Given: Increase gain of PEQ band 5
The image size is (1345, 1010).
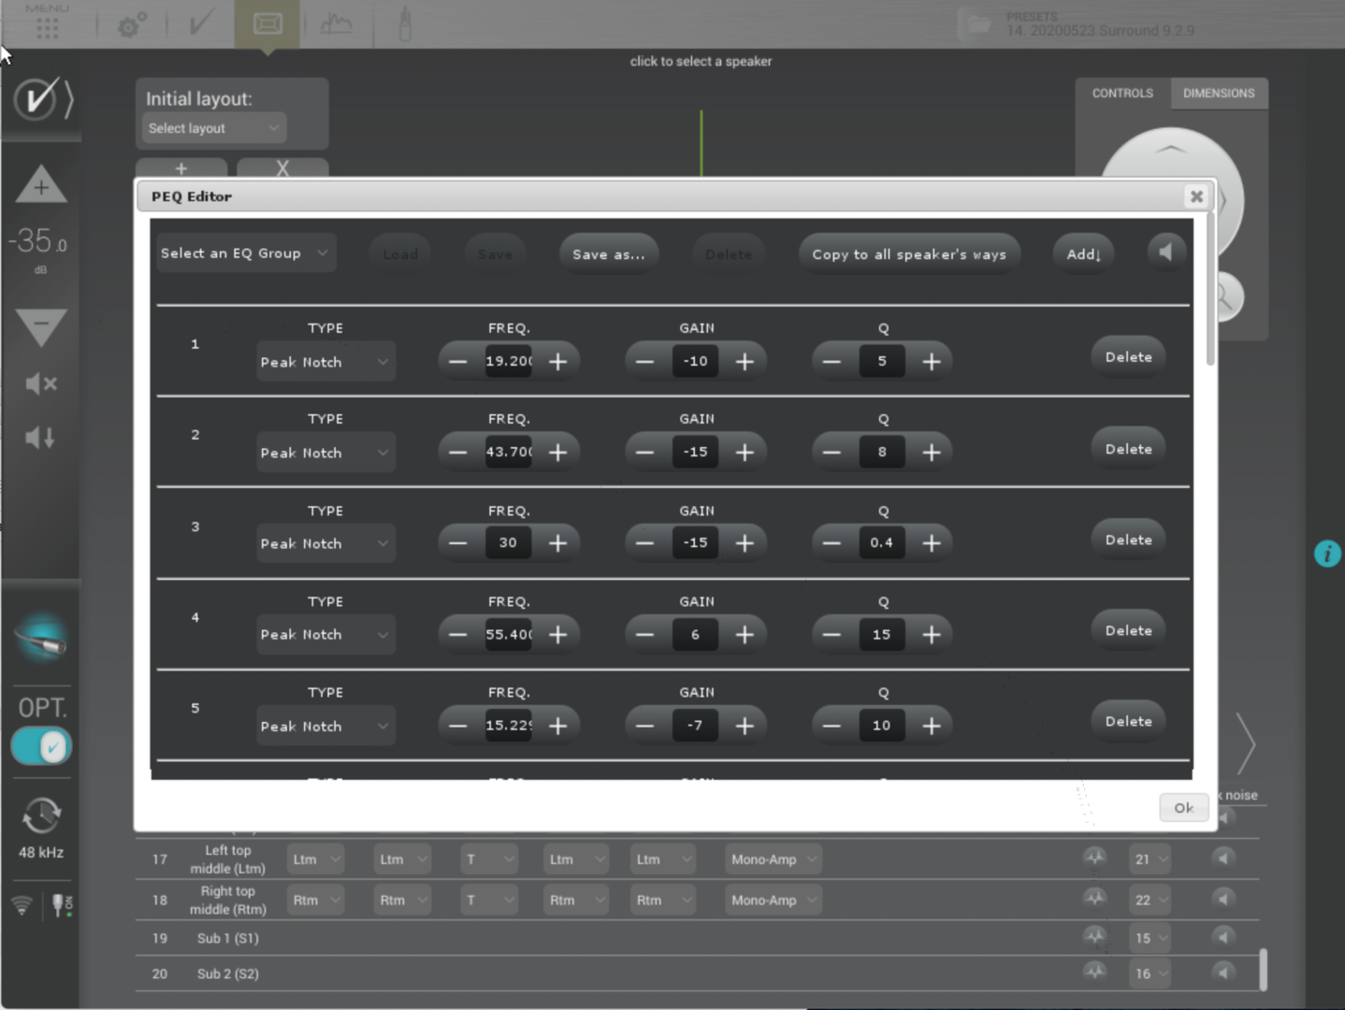Looking at the screenshot, I should (745, 726).
